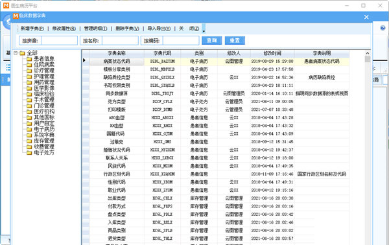Viewport: 389px width, 245px height.
Task: Focus the 按拼音 input field
Action: 59,40
